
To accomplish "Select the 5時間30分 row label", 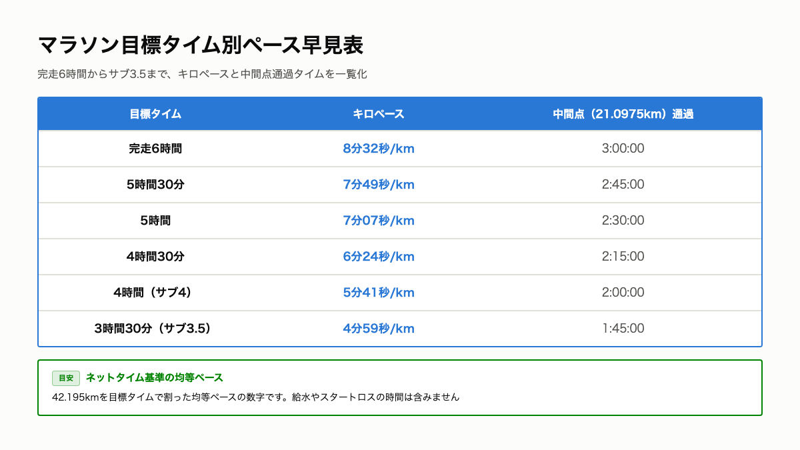I will [155, 185].
